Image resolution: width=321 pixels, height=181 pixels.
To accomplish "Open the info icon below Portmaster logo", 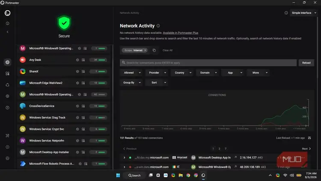I will click(7, 24).
